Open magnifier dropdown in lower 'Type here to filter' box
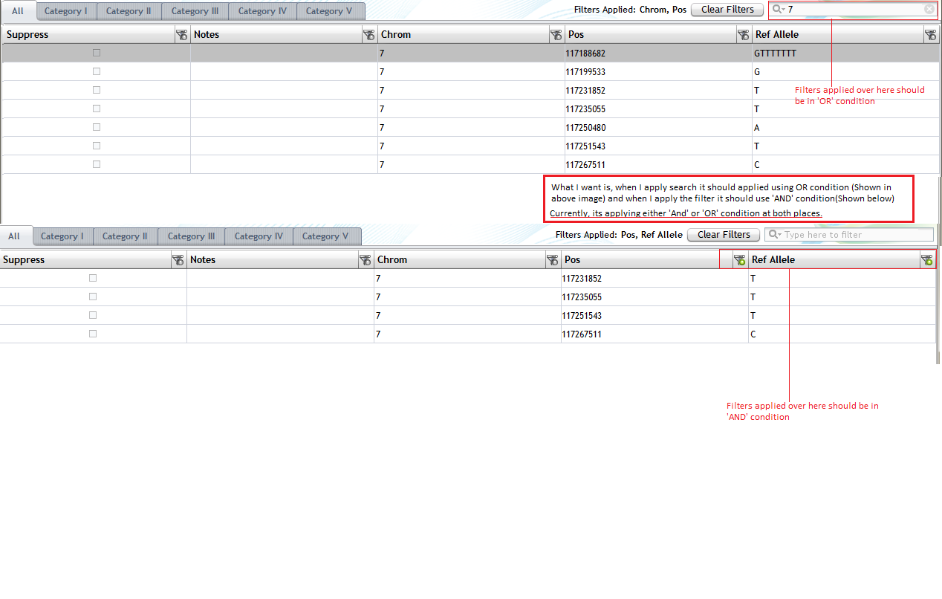942x599 pixels. coord(775,235)
